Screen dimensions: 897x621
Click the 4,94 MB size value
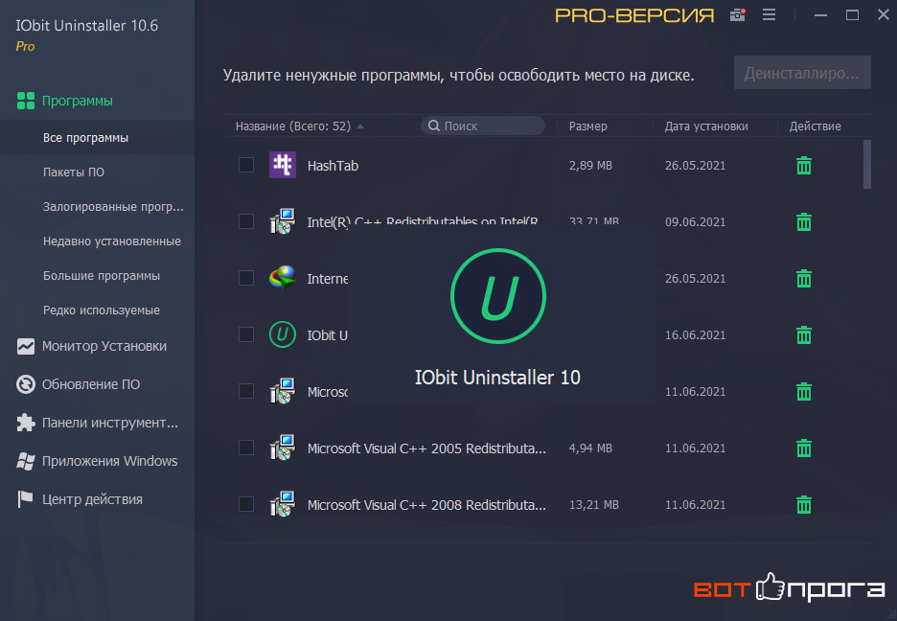(590, 448)
